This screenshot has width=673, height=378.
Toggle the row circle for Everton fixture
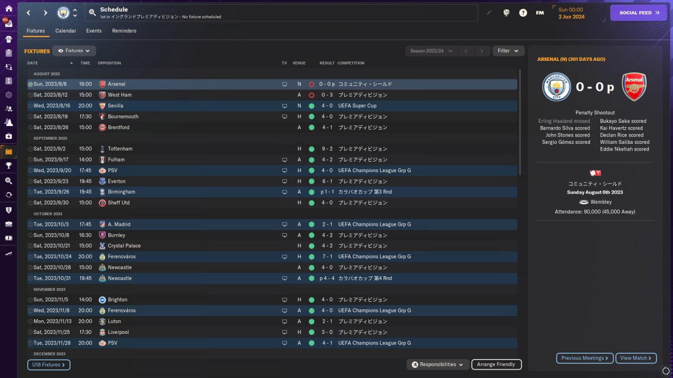[x=30, y=181]
